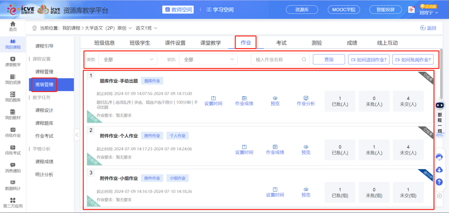Click the 返回 link

(x=428, y=28)
